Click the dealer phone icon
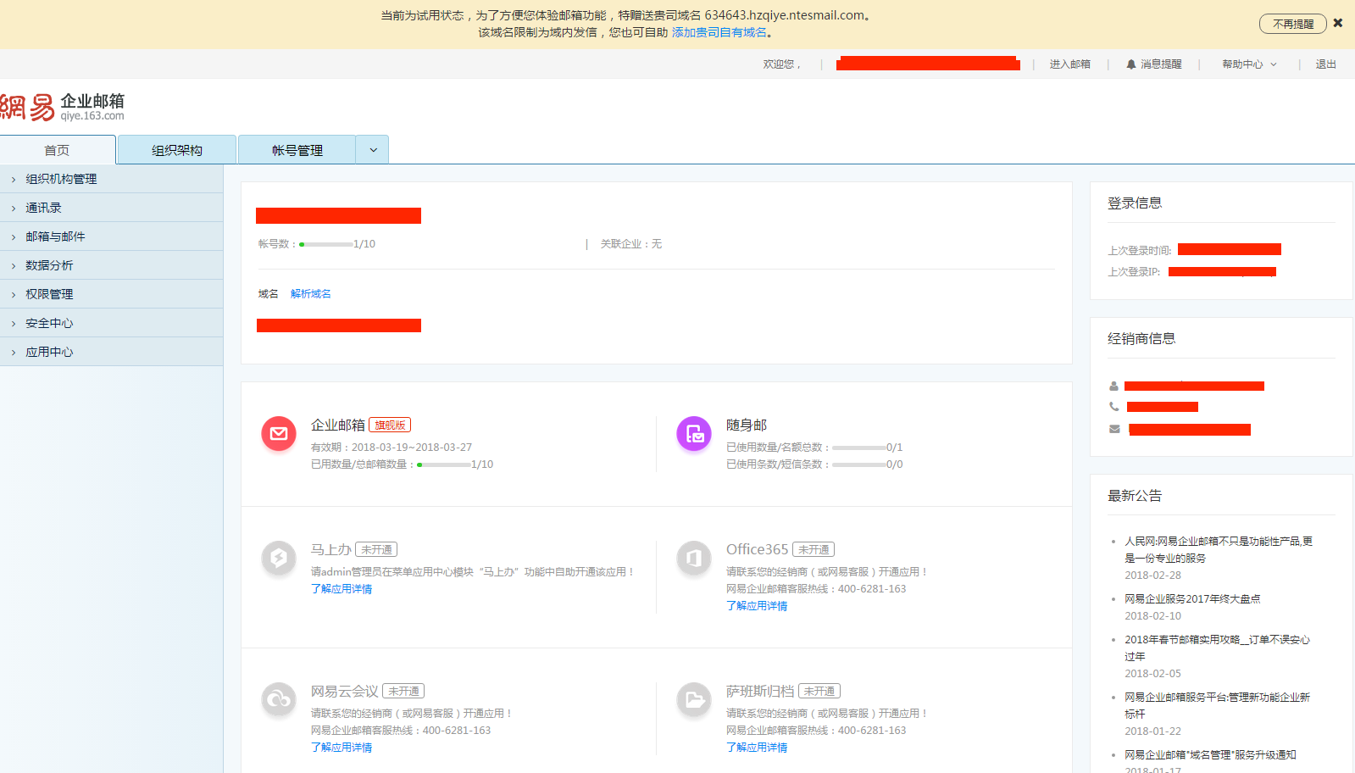Image resolution: width=1355 pixels, height=773 pixels. pos(1113,407)
